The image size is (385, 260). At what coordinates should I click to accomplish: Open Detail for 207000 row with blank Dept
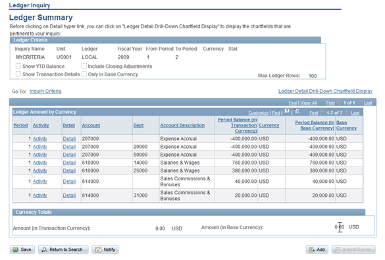coord(69,139)
